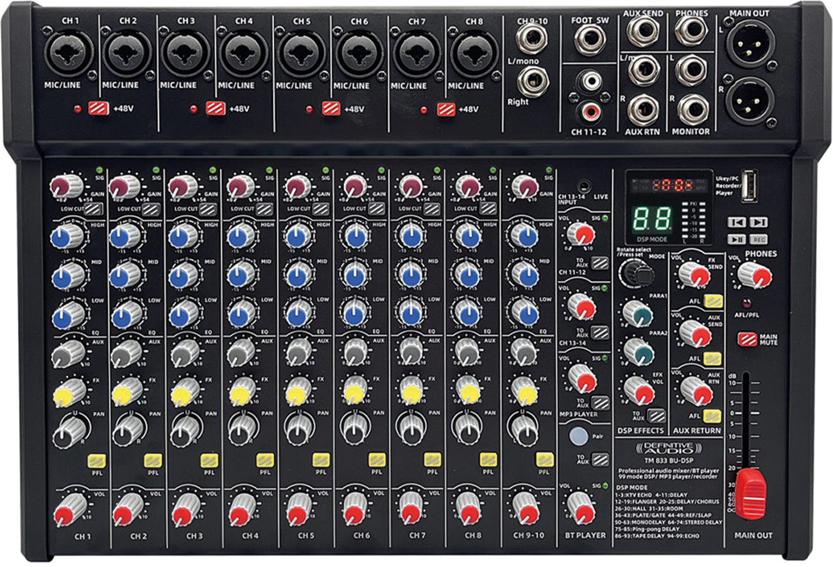Image resolution: width=833 pixels, height=567 pixels.
Task: Start recording with the REC button
Action: coord(759,239)
